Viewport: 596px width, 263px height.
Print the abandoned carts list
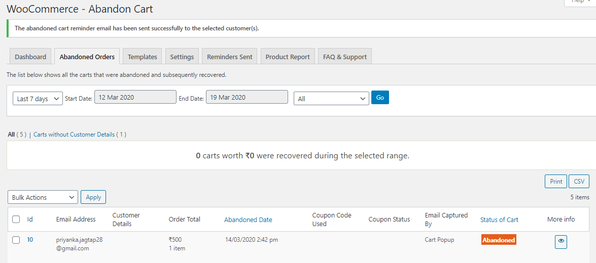coord(556,181)
